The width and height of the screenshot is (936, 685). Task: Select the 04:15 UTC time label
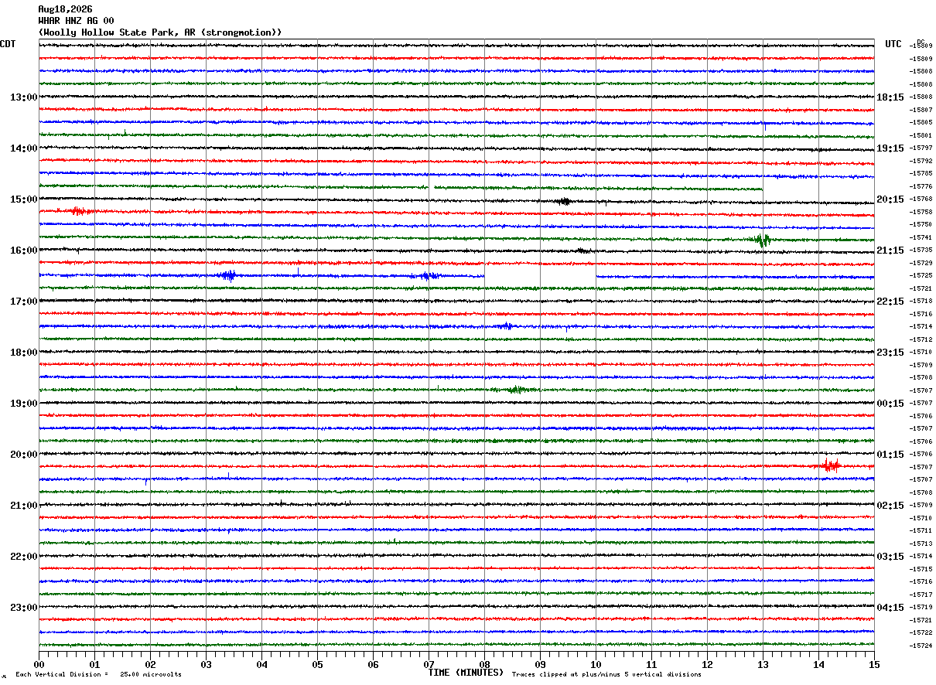tap(890, 608)
